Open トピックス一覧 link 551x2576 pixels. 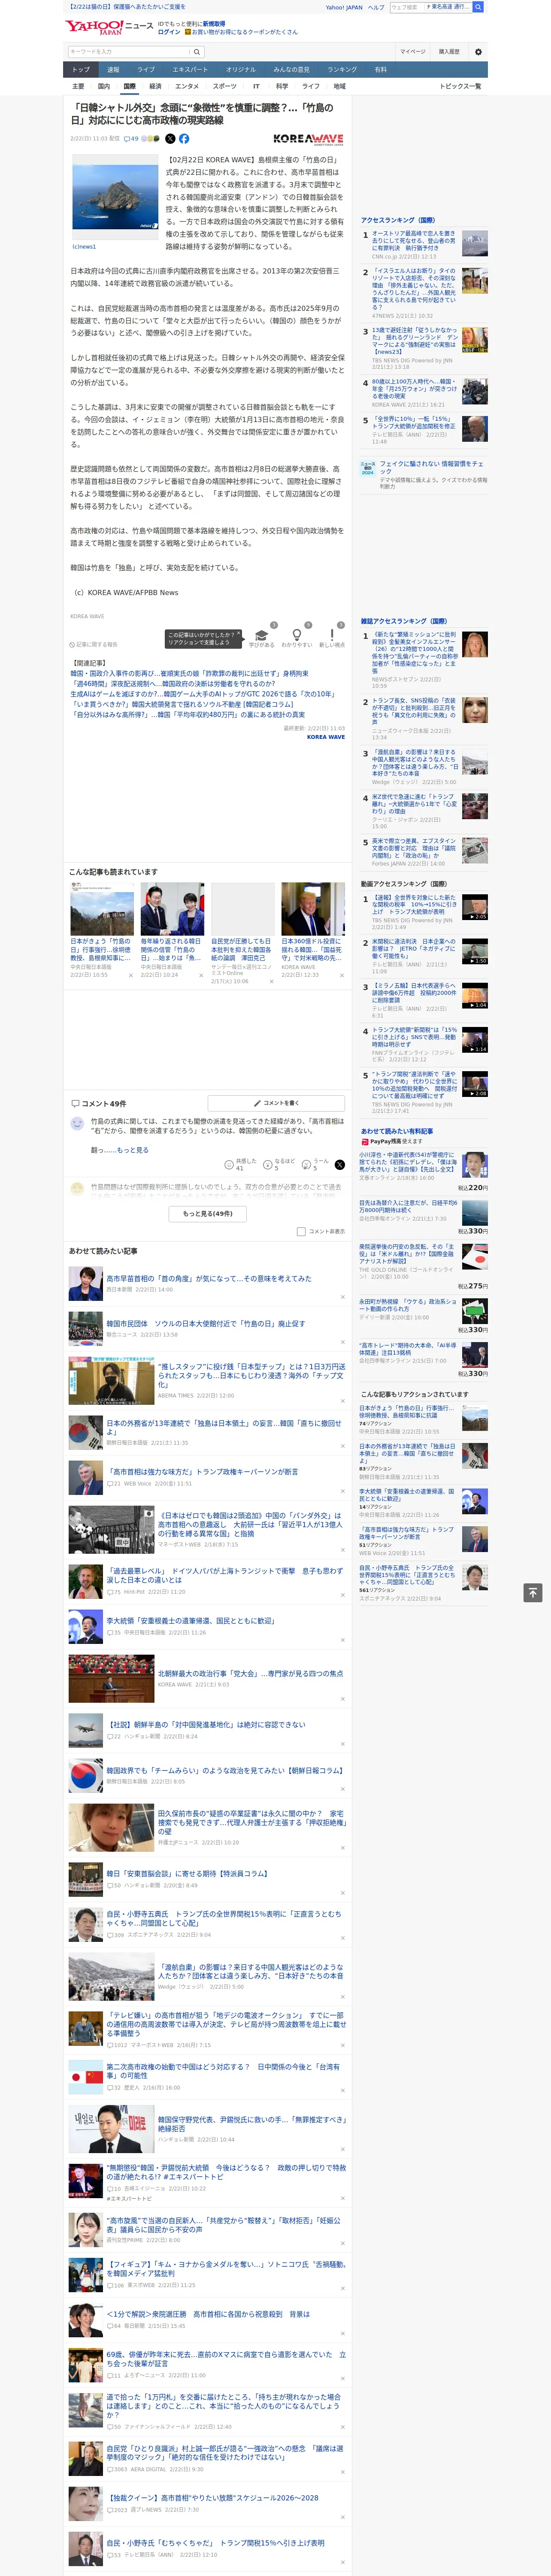[x=460, y=86]
